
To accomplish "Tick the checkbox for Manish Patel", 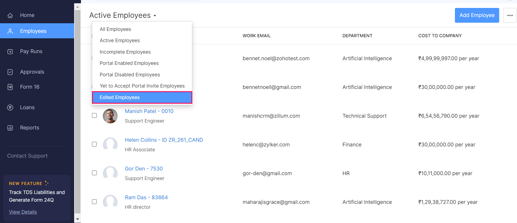I will pyautogui.click(x=94, y=115).
